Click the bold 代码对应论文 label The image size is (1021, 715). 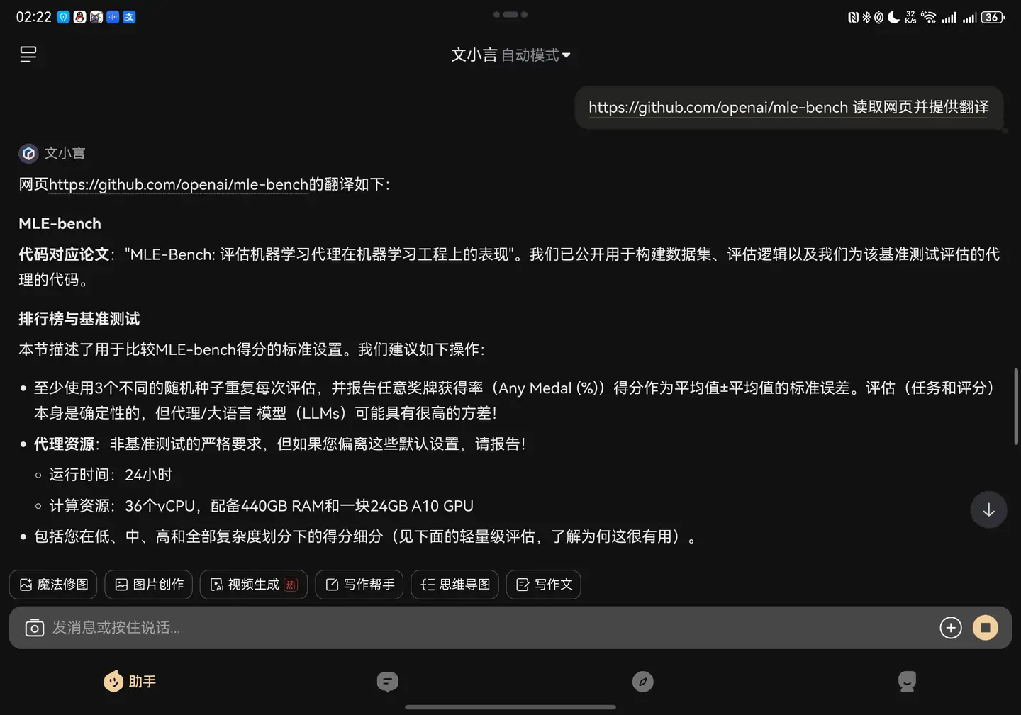(64, 254)
